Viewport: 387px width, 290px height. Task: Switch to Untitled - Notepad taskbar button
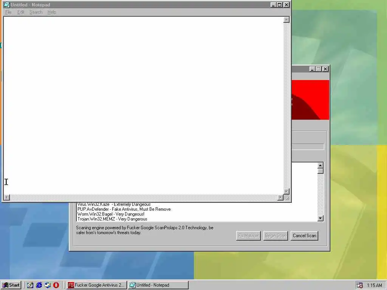coord(158,285)
